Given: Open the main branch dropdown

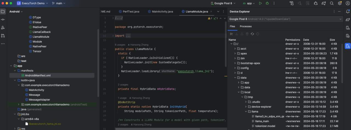Looking at the screenshot, I should [58, 3].
